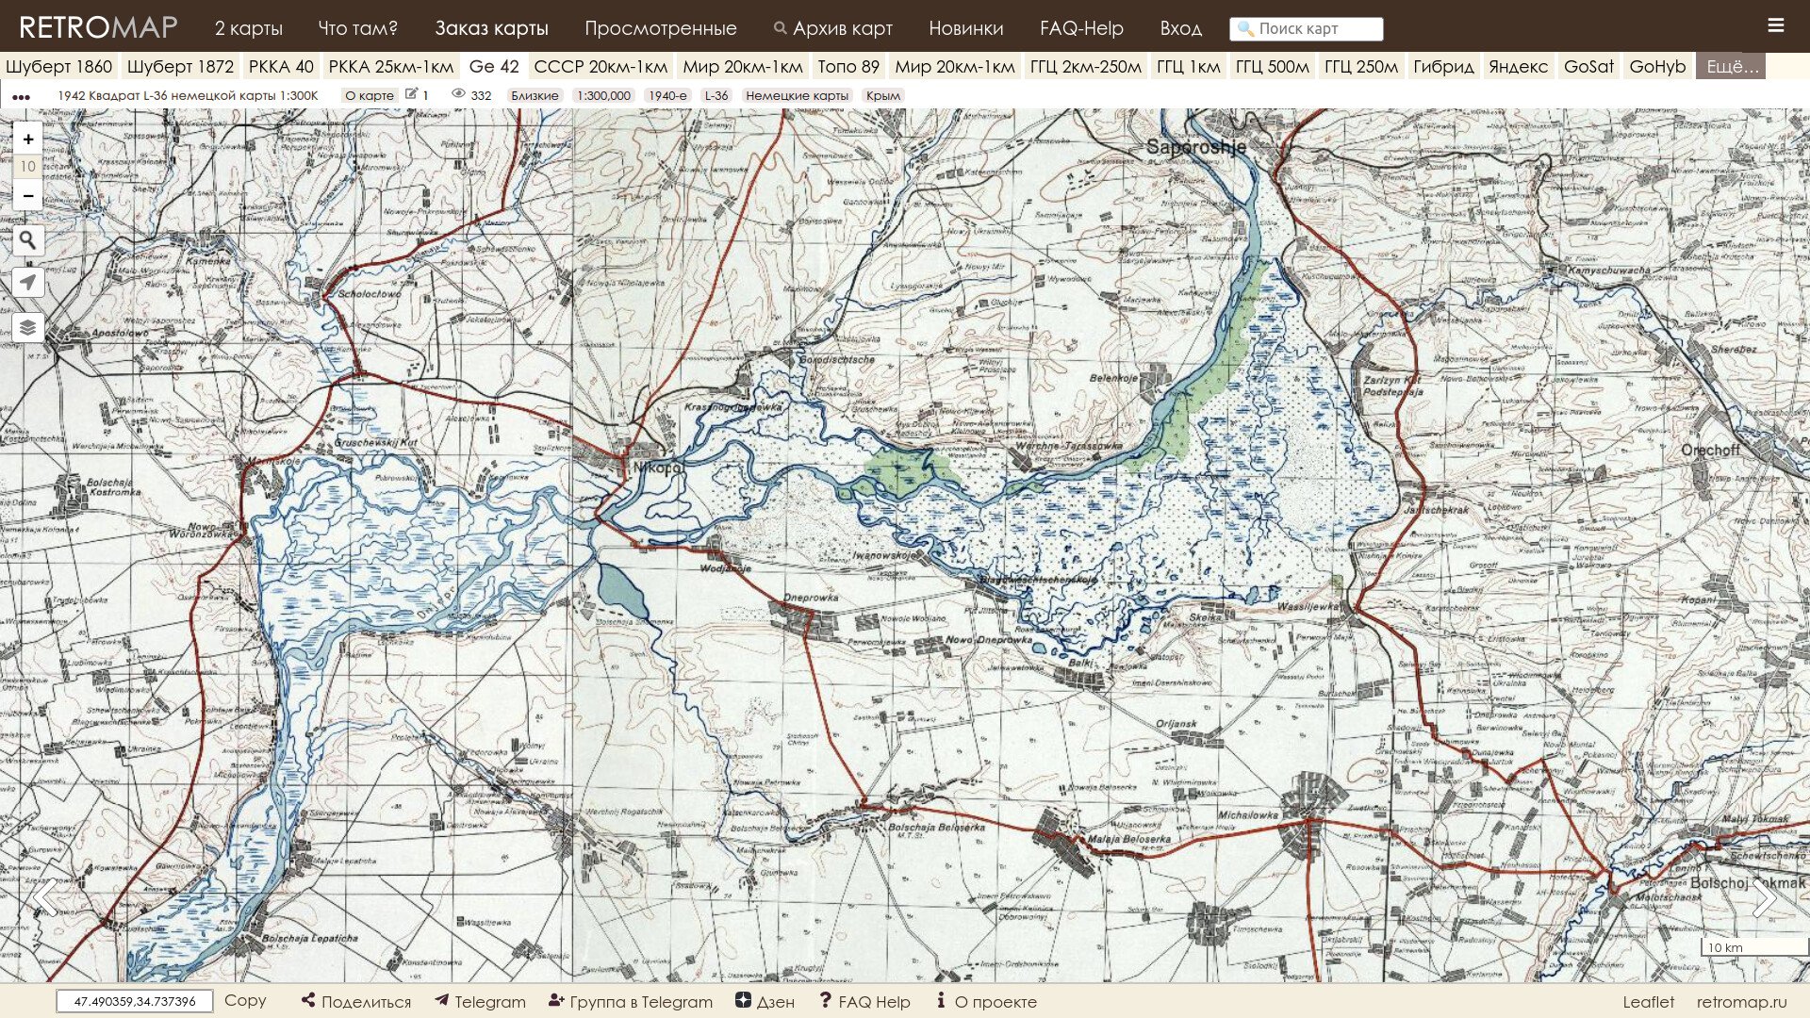Screen dimensions: 1810x1018
Task: Switch to Шуберт 1860 map layer
Action: [58, 66]
